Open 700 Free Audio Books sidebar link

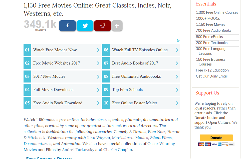pyautogui.click(x=214, y=30)
